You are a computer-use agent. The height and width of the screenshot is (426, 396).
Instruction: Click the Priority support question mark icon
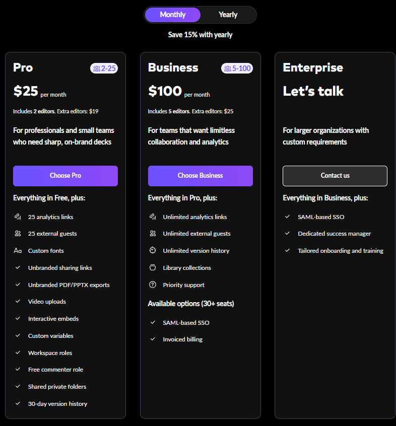[153, 285]
